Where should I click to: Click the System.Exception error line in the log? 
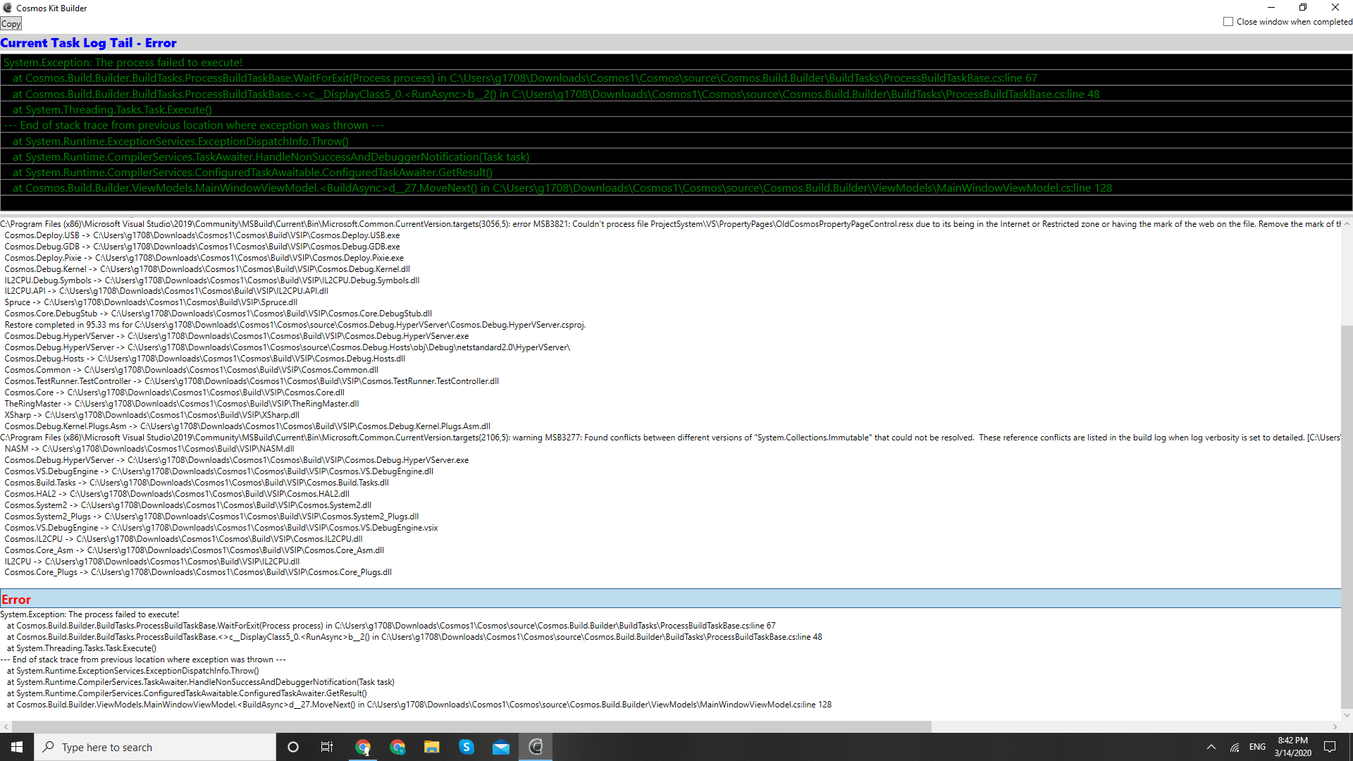[x=123, y=62]
